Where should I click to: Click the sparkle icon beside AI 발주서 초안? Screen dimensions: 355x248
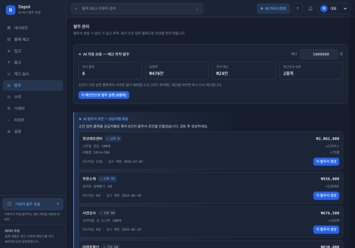pos(80,119)
